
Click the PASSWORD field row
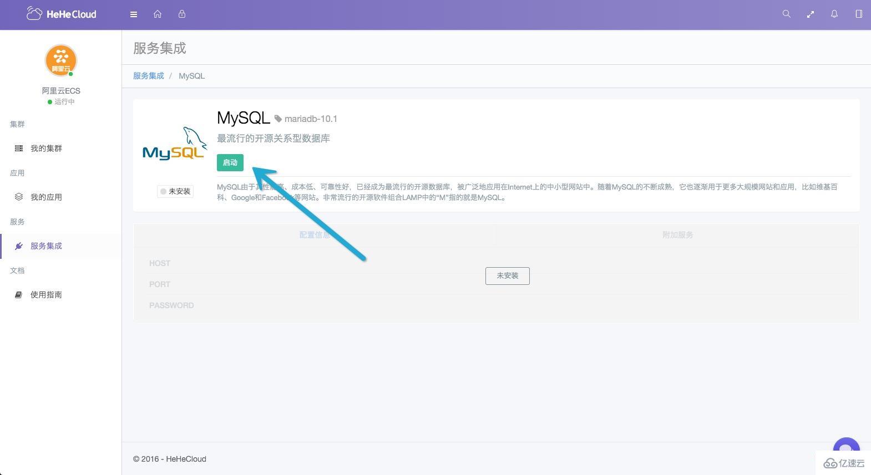(496, 305)
